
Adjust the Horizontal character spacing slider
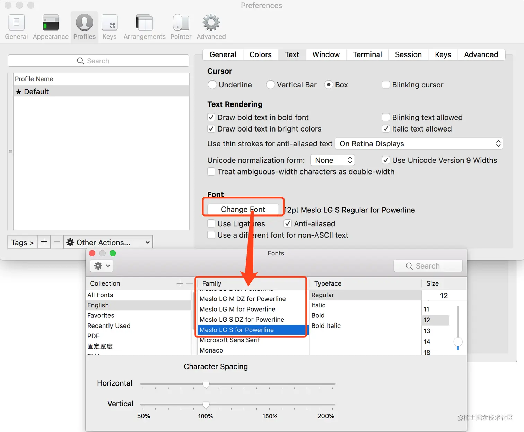(x=206, y=384)
